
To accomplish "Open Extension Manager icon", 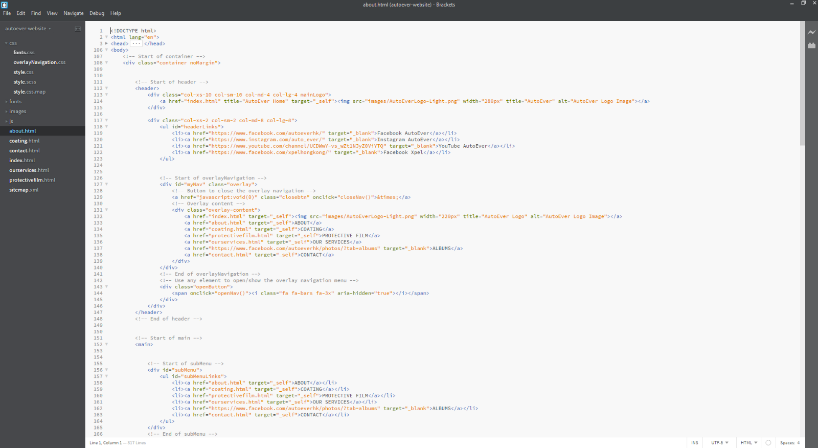I will pos(811,46).
